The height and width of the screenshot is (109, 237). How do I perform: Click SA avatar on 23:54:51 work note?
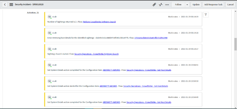click(x=49, y=65)
